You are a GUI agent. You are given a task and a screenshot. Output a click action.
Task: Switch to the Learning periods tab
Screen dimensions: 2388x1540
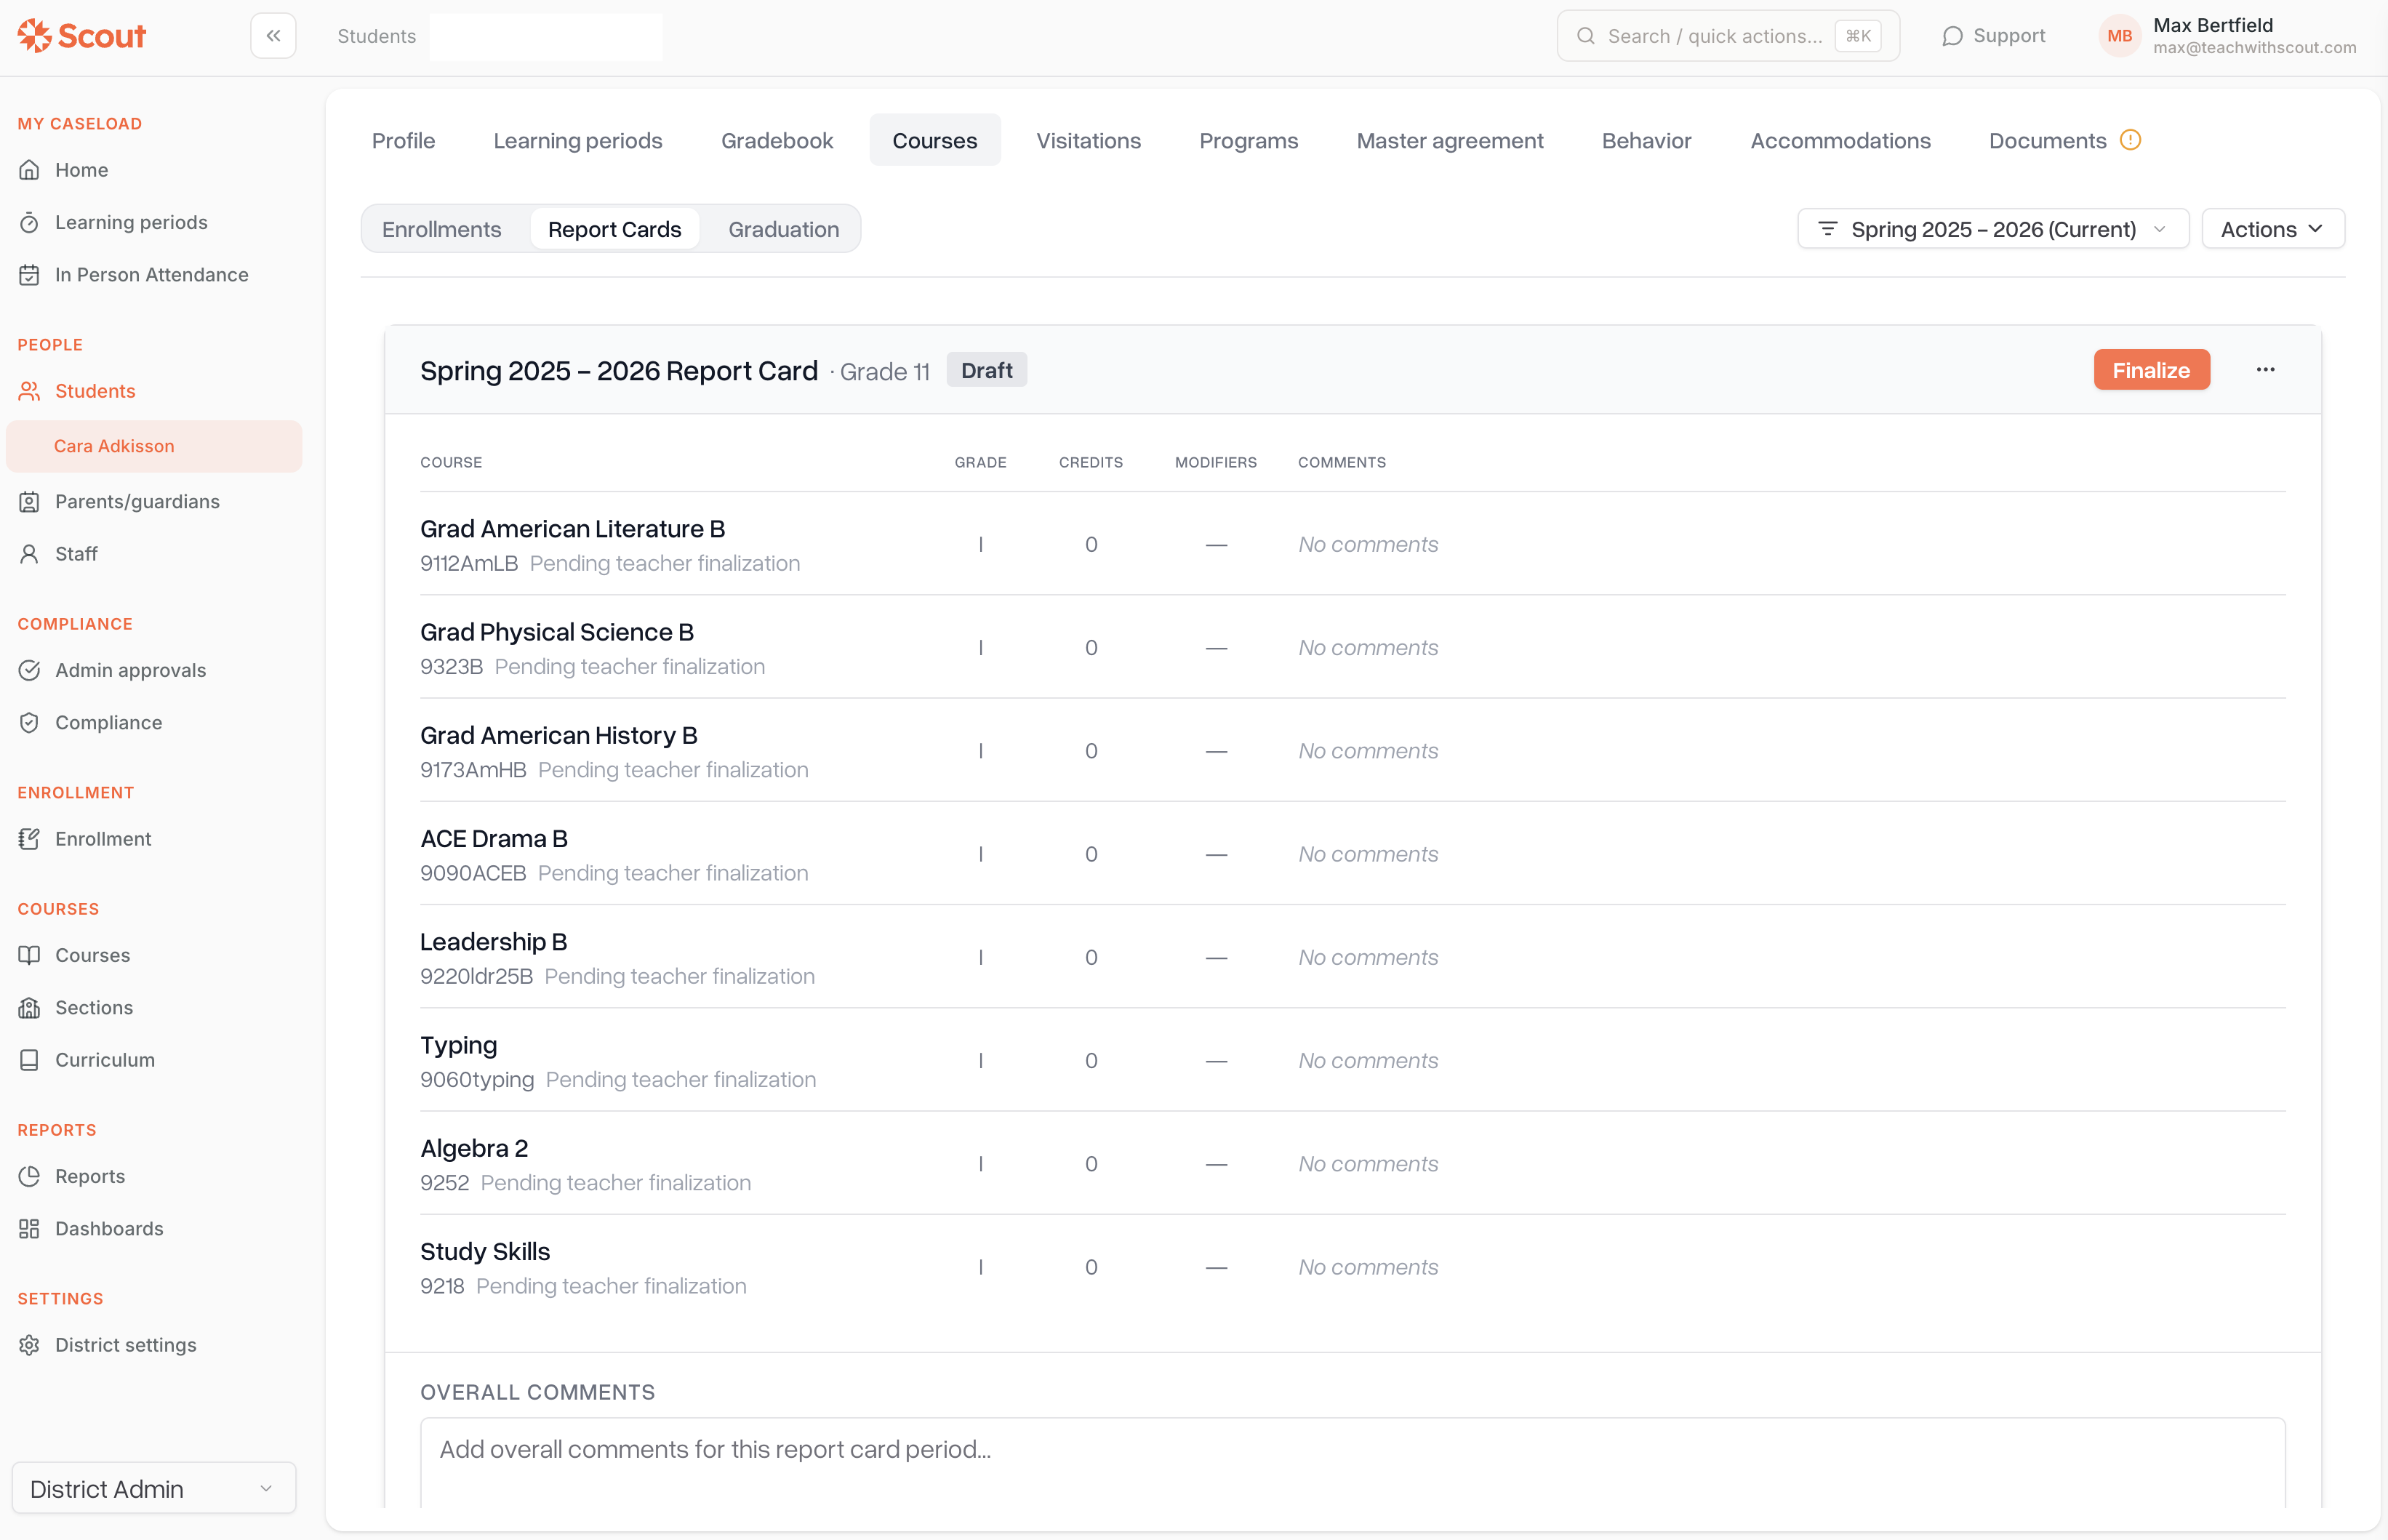578,140
